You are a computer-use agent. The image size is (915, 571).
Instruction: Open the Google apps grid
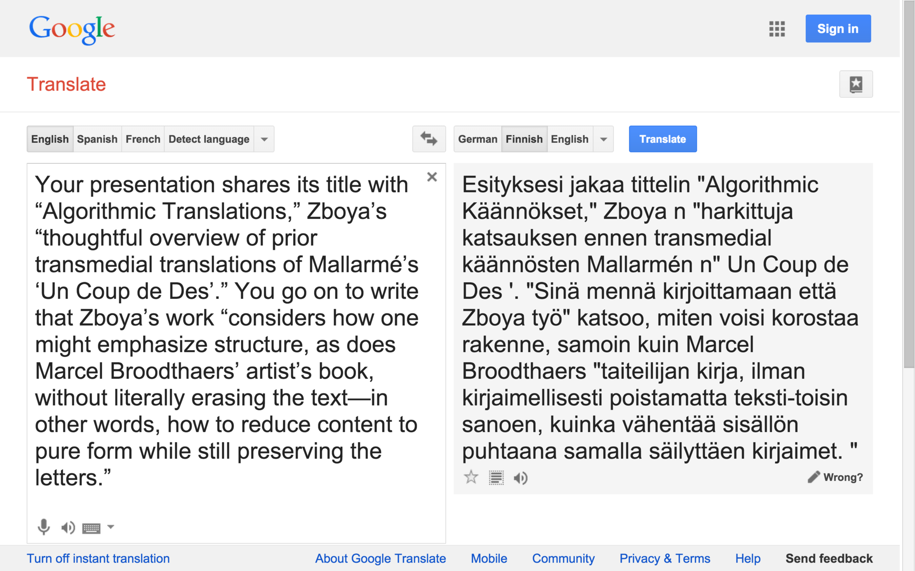click(777, 29)
